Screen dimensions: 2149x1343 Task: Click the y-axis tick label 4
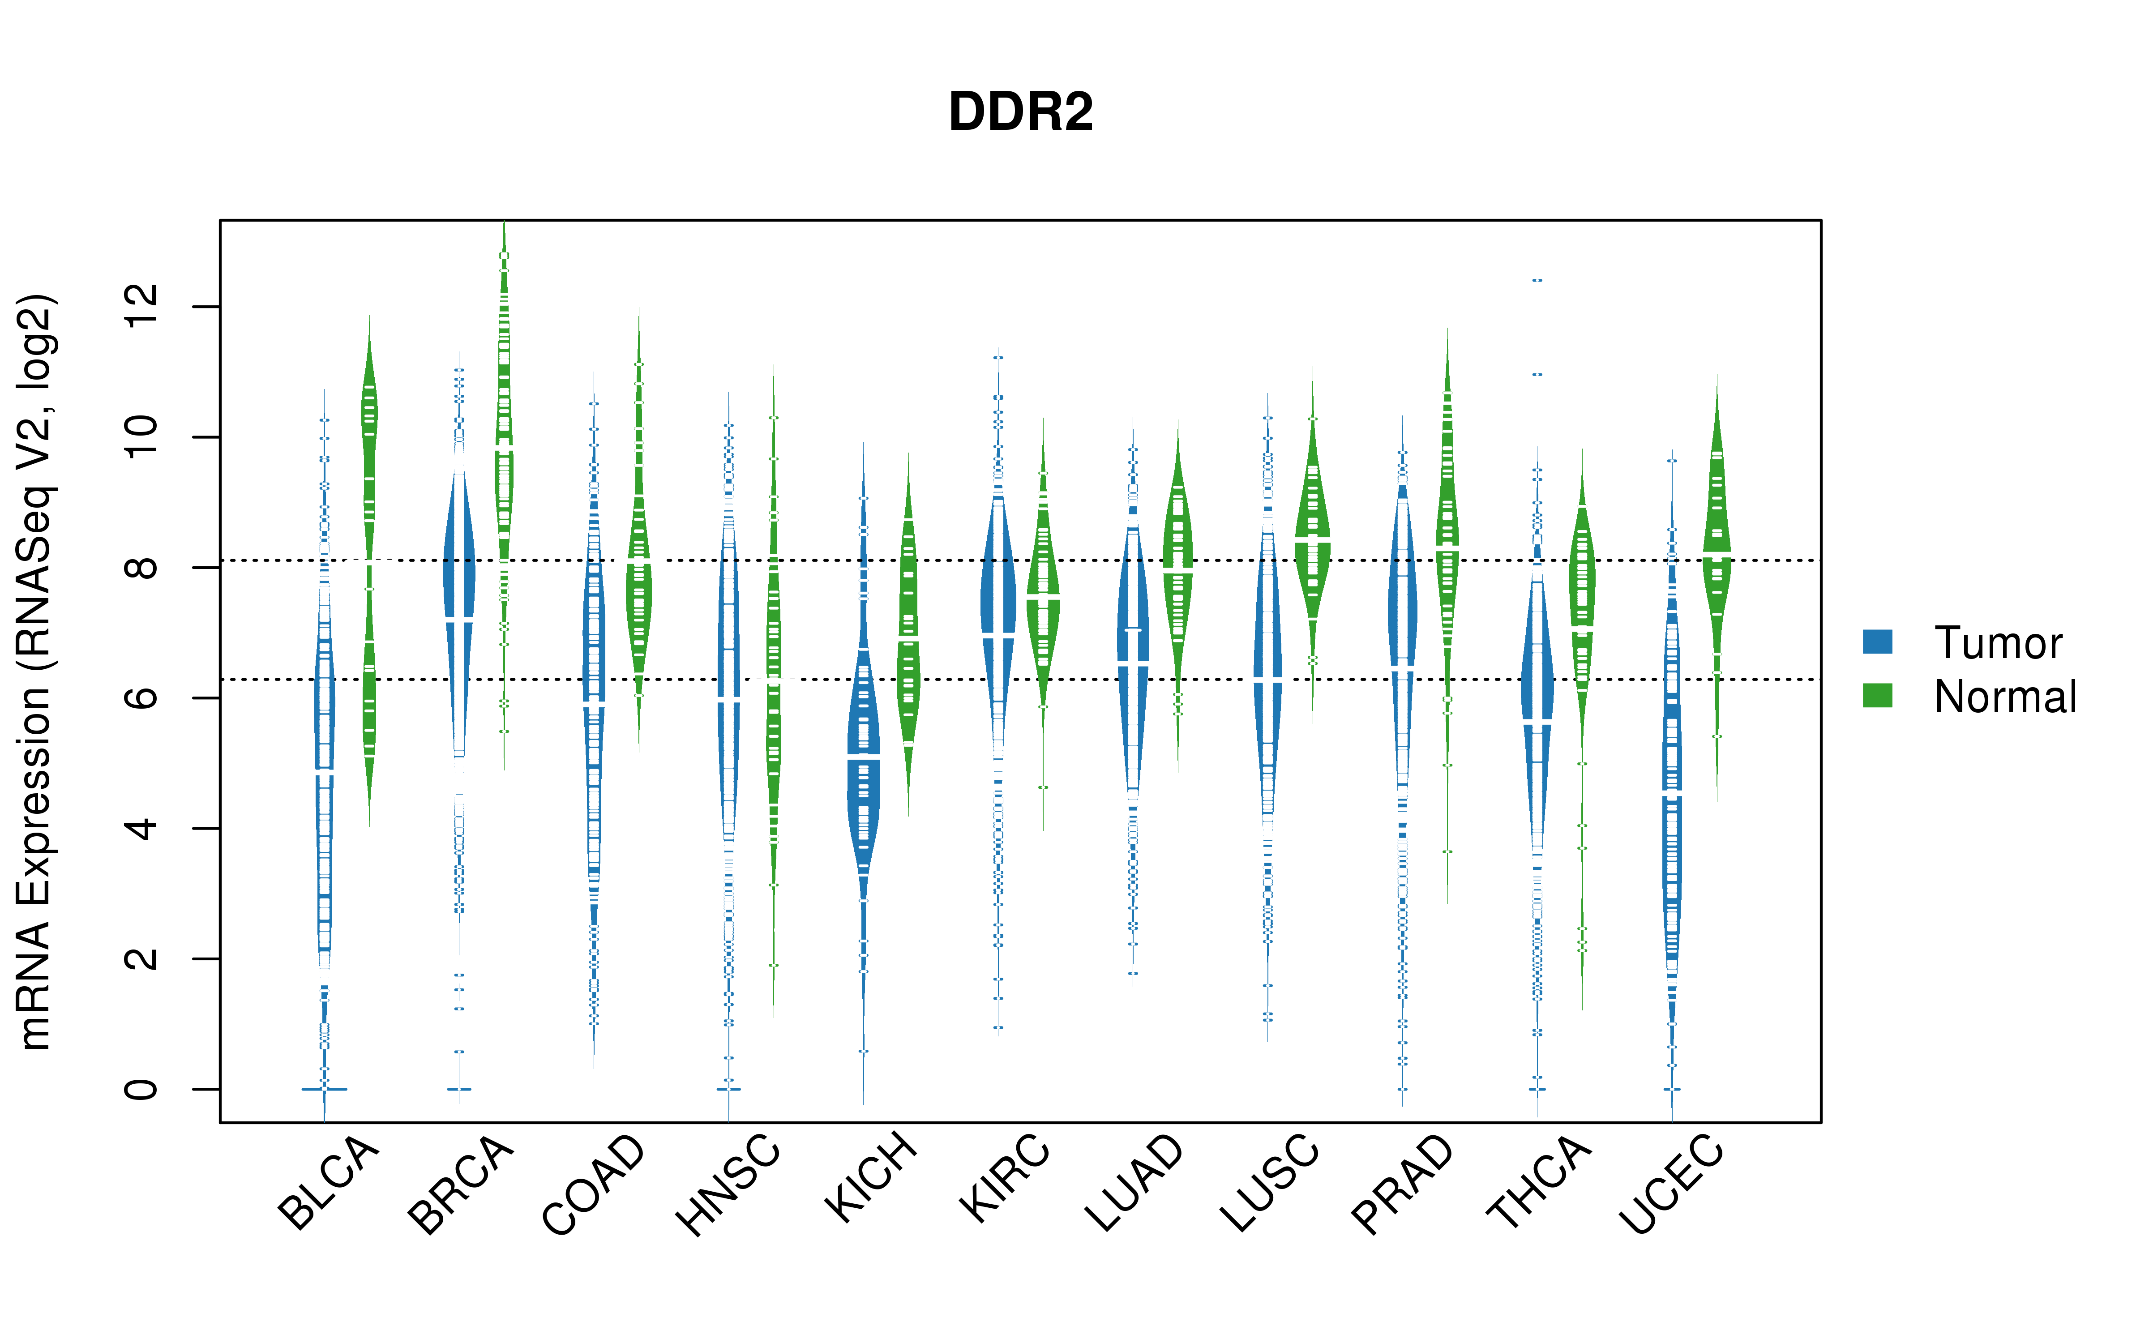(140, 829)
